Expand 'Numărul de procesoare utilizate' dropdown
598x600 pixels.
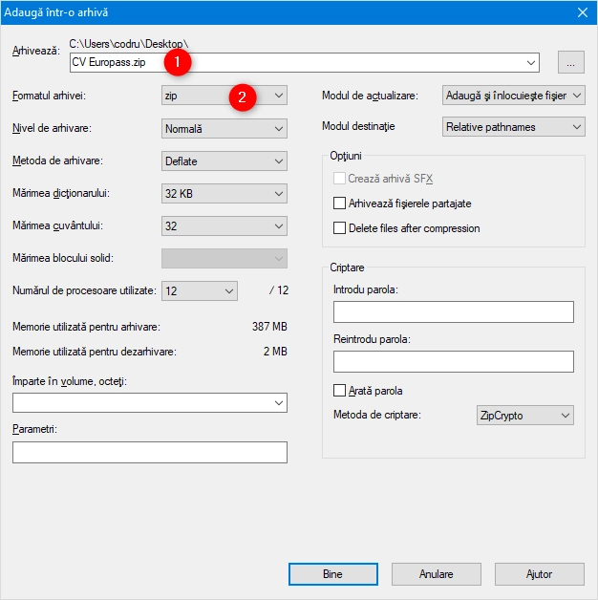(x=200, y=290)
